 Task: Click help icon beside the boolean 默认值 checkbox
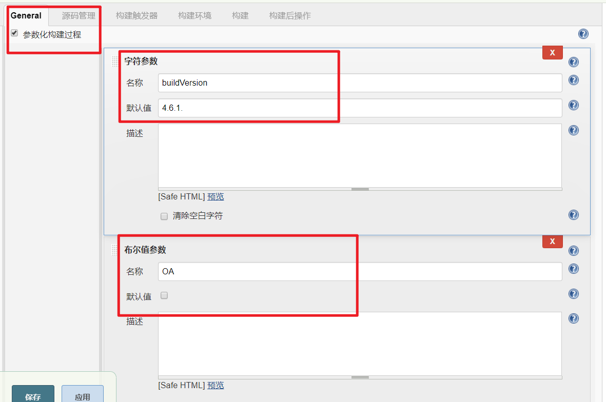(573, 293)
